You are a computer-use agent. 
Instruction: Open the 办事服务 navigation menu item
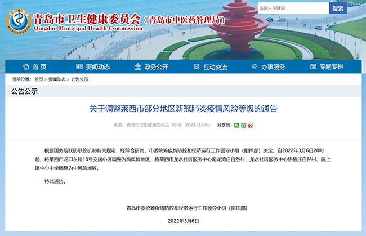(273, 67)
